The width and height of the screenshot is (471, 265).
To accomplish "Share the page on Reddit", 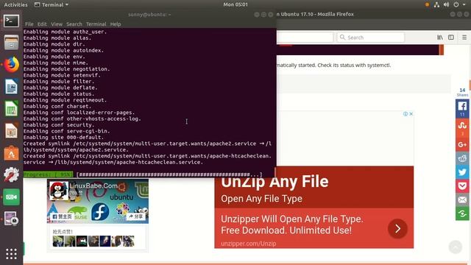I will pos(462,159).
